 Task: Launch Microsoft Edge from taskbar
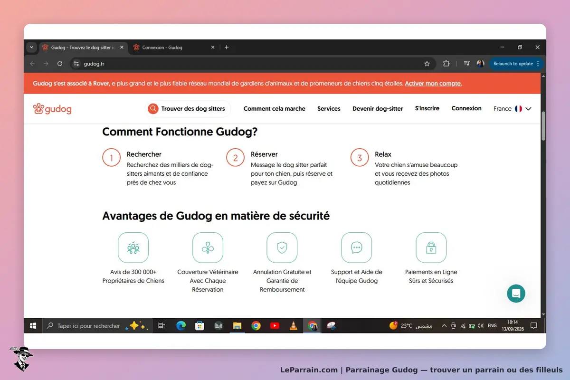(181, 326)
